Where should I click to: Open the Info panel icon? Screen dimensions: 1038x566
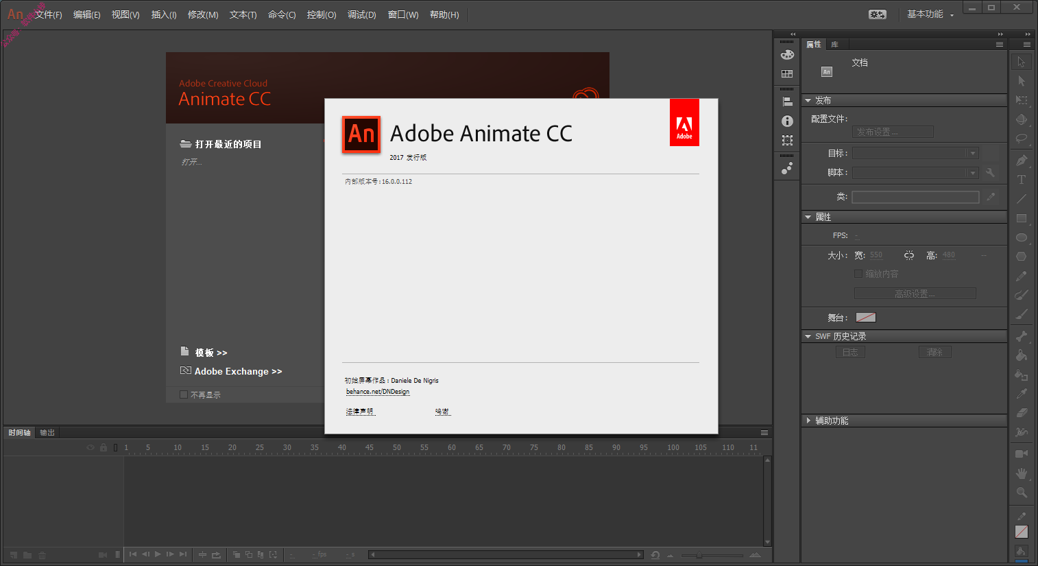(787, 121)
